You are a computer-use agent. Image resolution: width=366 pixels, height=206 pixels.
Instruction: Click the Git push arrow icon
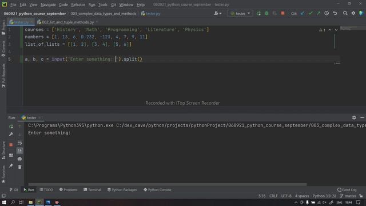click(x=319, y=14)
